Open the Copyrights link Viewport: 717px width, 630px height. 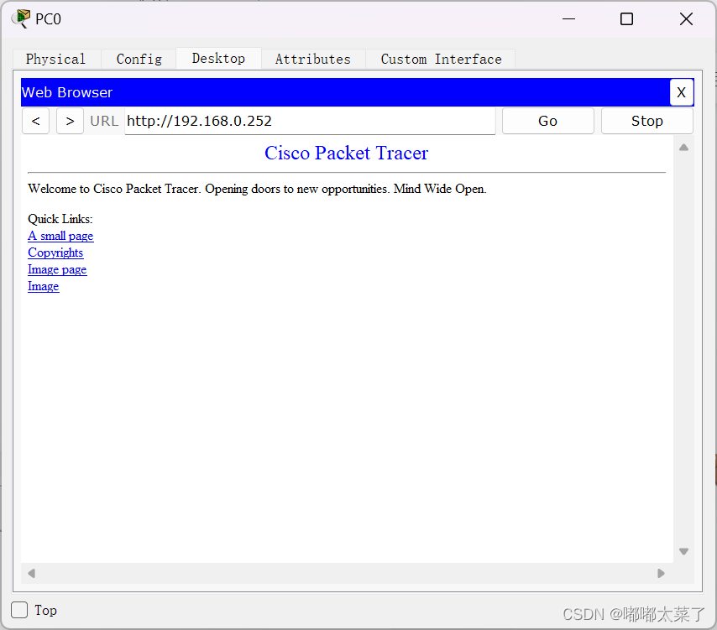[x=55, y=253]
